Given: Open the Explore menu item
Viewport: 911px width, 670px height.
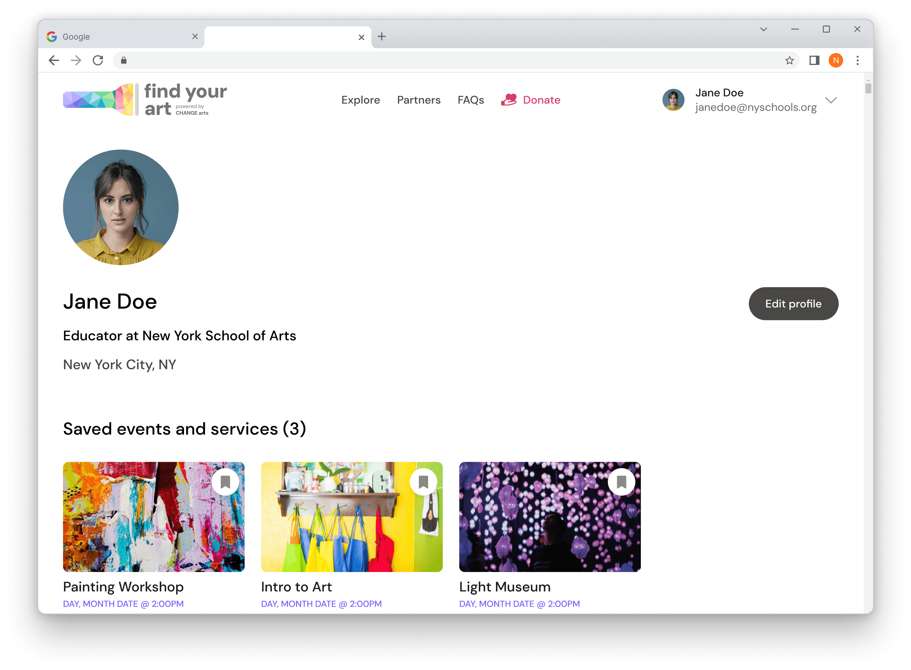Looking at the screenshot, I should [x=360, y=100].
